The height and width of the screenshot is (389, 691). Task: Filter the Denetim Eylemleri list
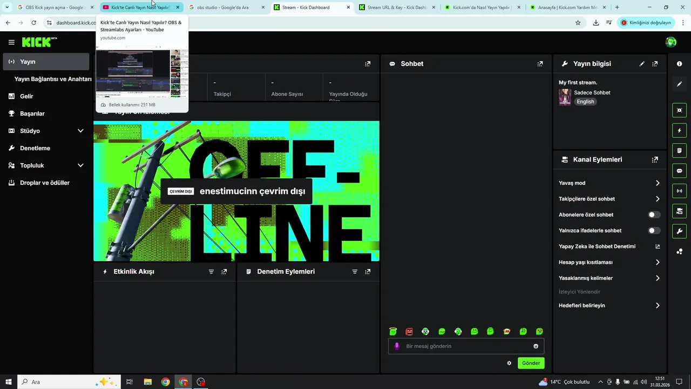point(355,272)
